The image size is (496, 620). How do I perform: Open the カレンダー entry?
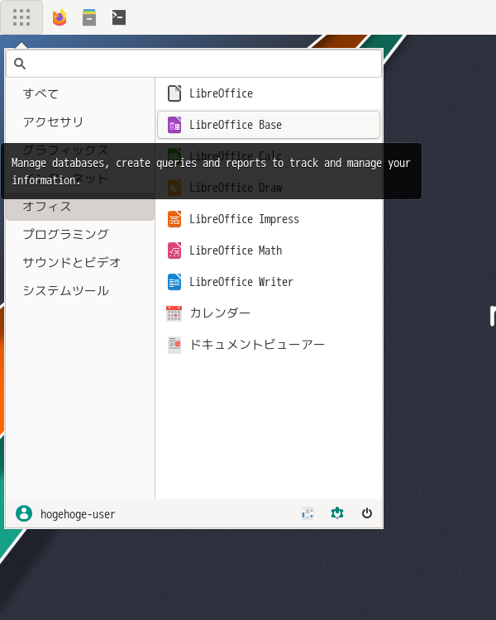click(269, 313)
